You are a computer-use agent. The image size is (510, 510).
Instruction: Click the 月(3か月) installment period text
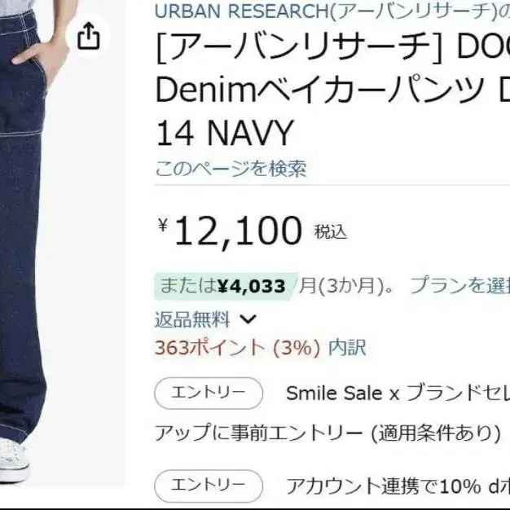tap(347, 286)
